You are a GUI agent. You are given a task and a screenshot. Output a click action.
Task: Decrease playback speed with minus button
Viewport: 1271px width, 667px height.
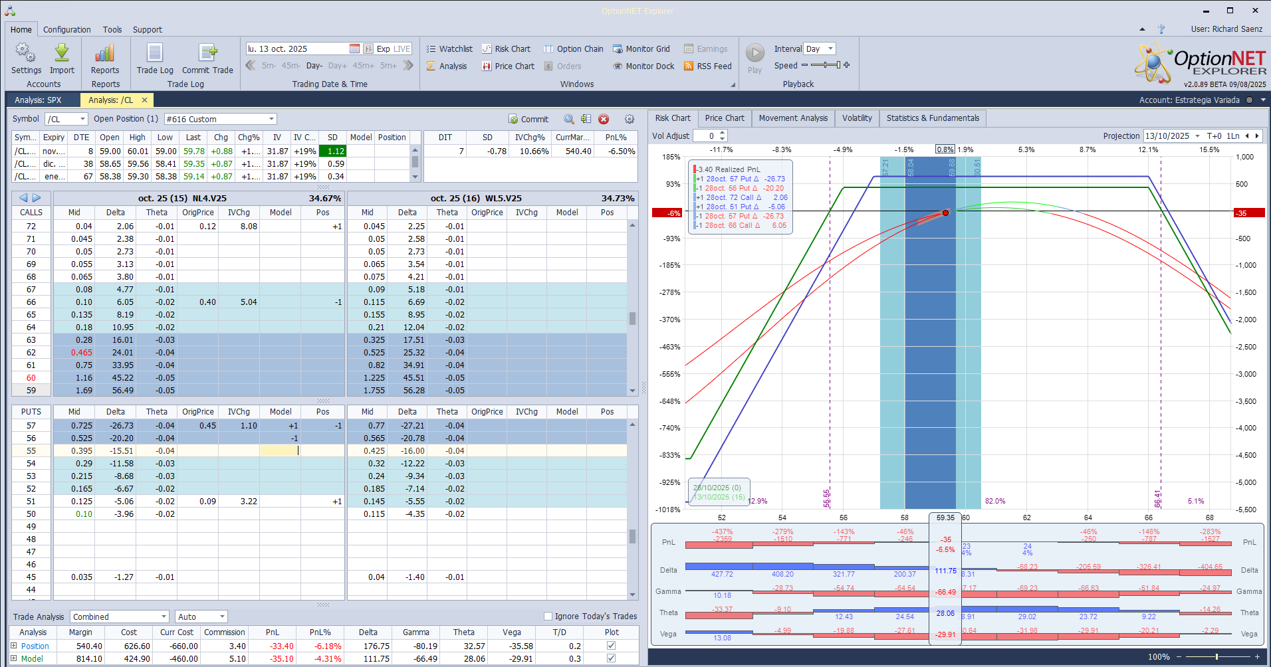[x=804, y=65]
